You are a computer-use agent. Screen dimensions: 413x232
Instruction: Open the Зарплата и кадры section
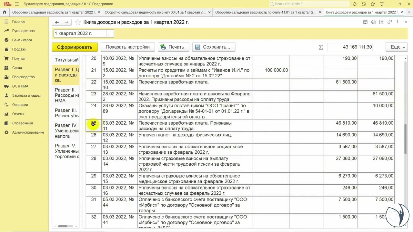(26, 95)
